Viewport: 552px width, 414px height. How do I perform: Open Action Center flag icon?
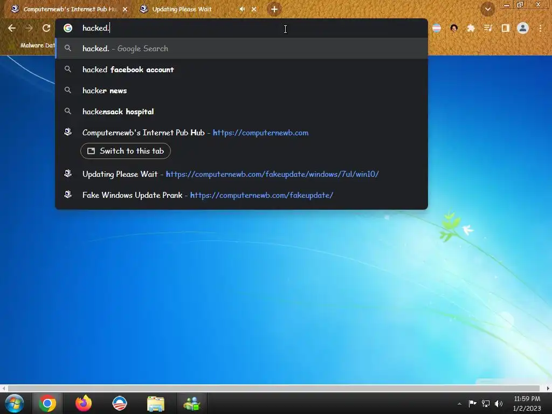472,403
